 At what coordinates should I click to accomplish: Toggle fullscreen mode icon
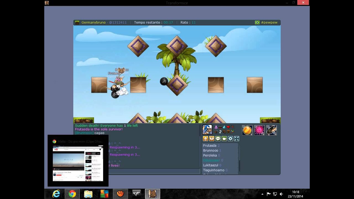[x=236, y=138]
